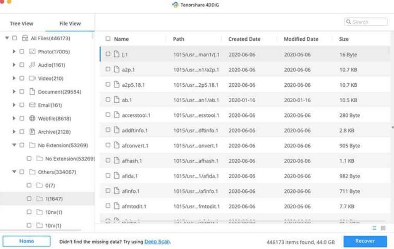Viewport: 394px width, 249px height.
Task: Toggle the select-all checkbox beside Name header
Action: click(108, 39)
